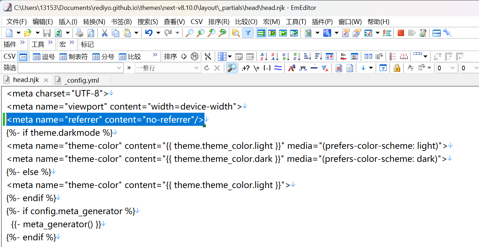Viewport: 479px width, 247px height.
Task: Open Find in Files folder-magnifier icon
Action: [x=236, y=33]
